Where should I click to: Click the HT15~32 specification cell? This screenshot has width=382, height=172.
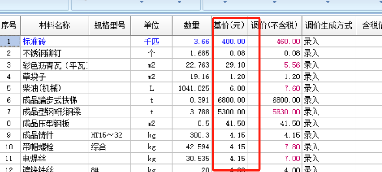pyautogui.click(x=110, y=135)
